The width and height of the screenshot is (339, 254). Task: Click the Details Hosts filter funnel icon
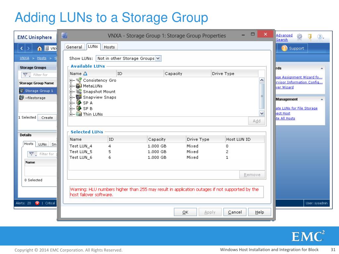[x=31, y=154]
